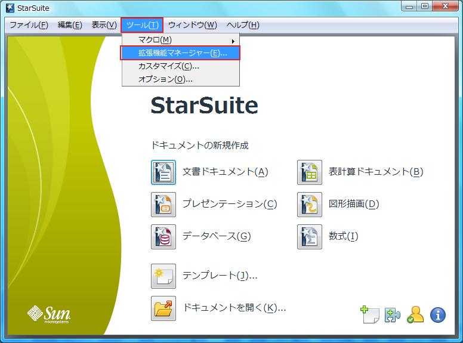Screen dimensions: 463x343
Task: Select 拡張機能マネージャー(E)... menu entry
Action: pos(180,53)
